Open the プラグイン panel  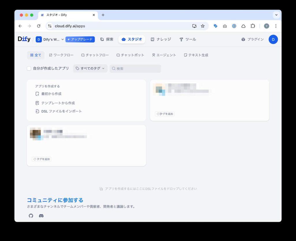tap(252, 39)
